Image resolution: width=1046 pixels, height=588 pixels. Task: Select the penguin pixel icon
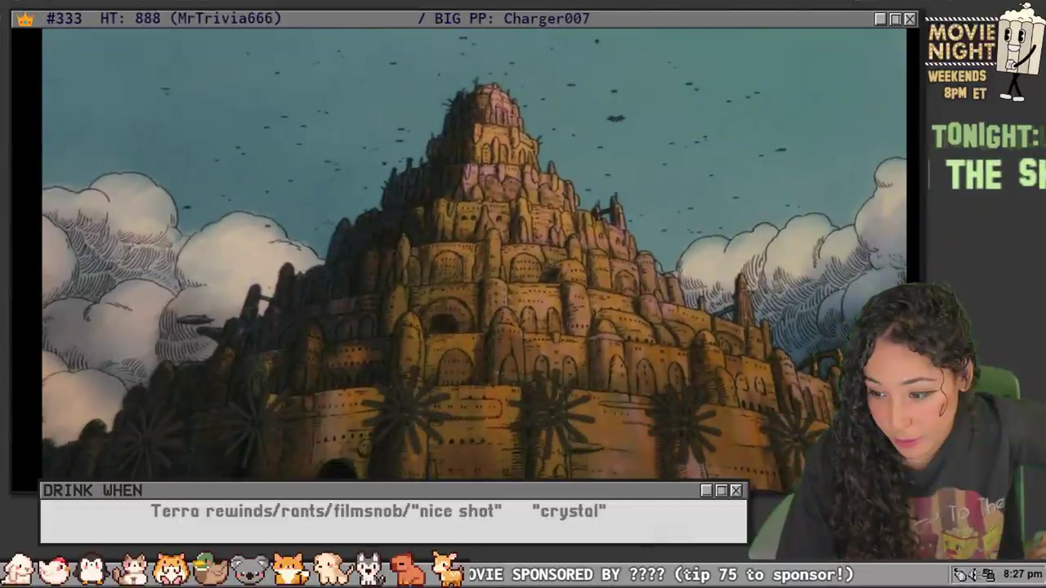91,570
